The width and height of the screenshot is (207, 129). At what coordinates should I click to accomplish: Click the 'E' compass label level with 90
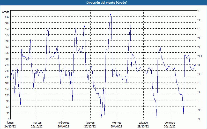coord(198,101)
